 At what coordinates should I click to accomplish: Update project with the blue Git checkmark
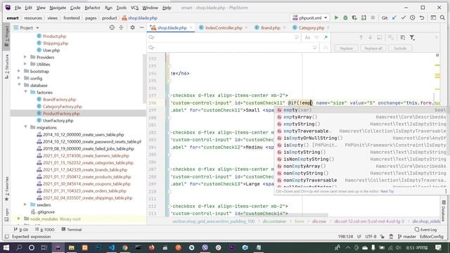click(x=394, y=18)
